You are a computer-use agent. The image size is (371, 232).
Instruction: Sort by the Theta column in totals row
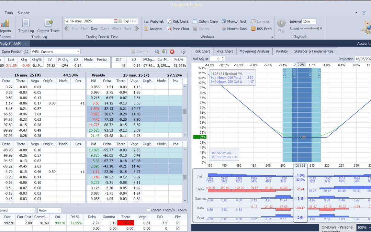125,217
